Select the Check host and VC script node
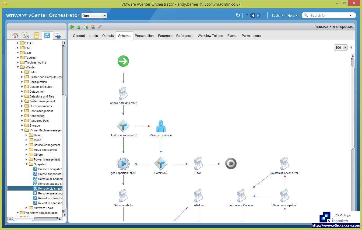This screenshot has height=230, width=362. (123, 93)
